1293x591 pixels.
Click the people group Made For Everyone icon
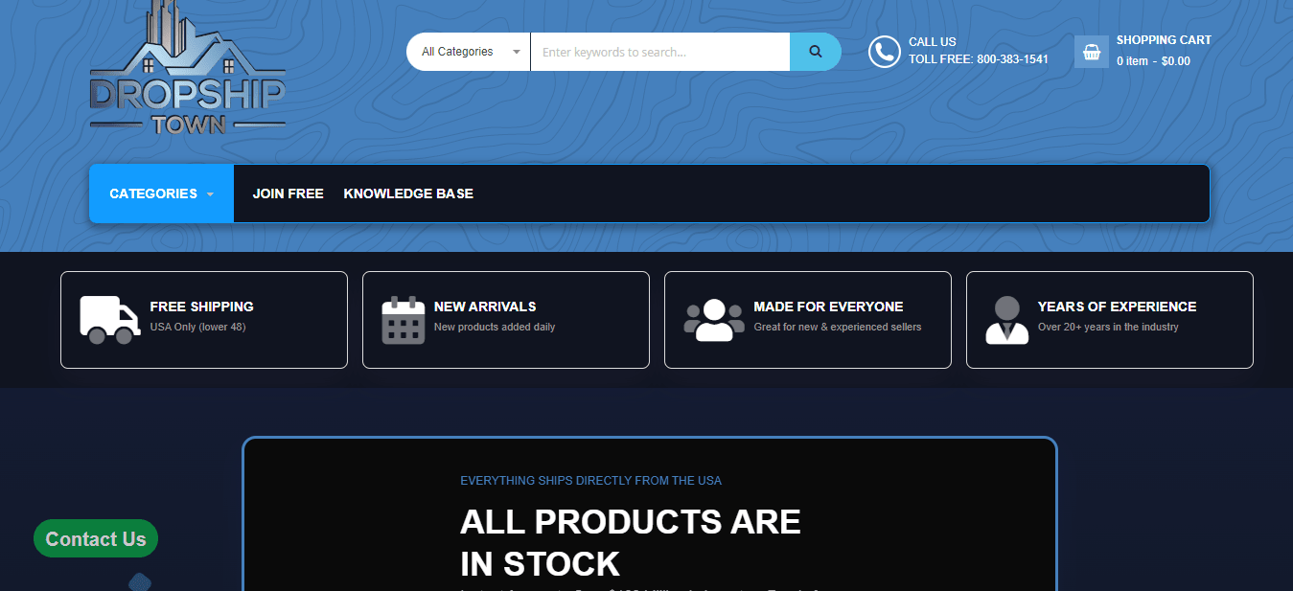pos(714,320)
